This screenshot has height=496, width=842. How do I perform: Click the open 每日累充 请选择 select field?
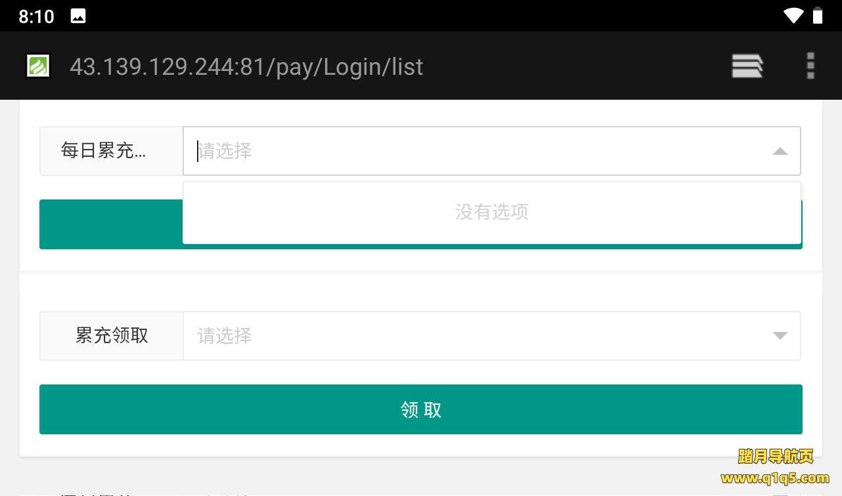point(492,151)
